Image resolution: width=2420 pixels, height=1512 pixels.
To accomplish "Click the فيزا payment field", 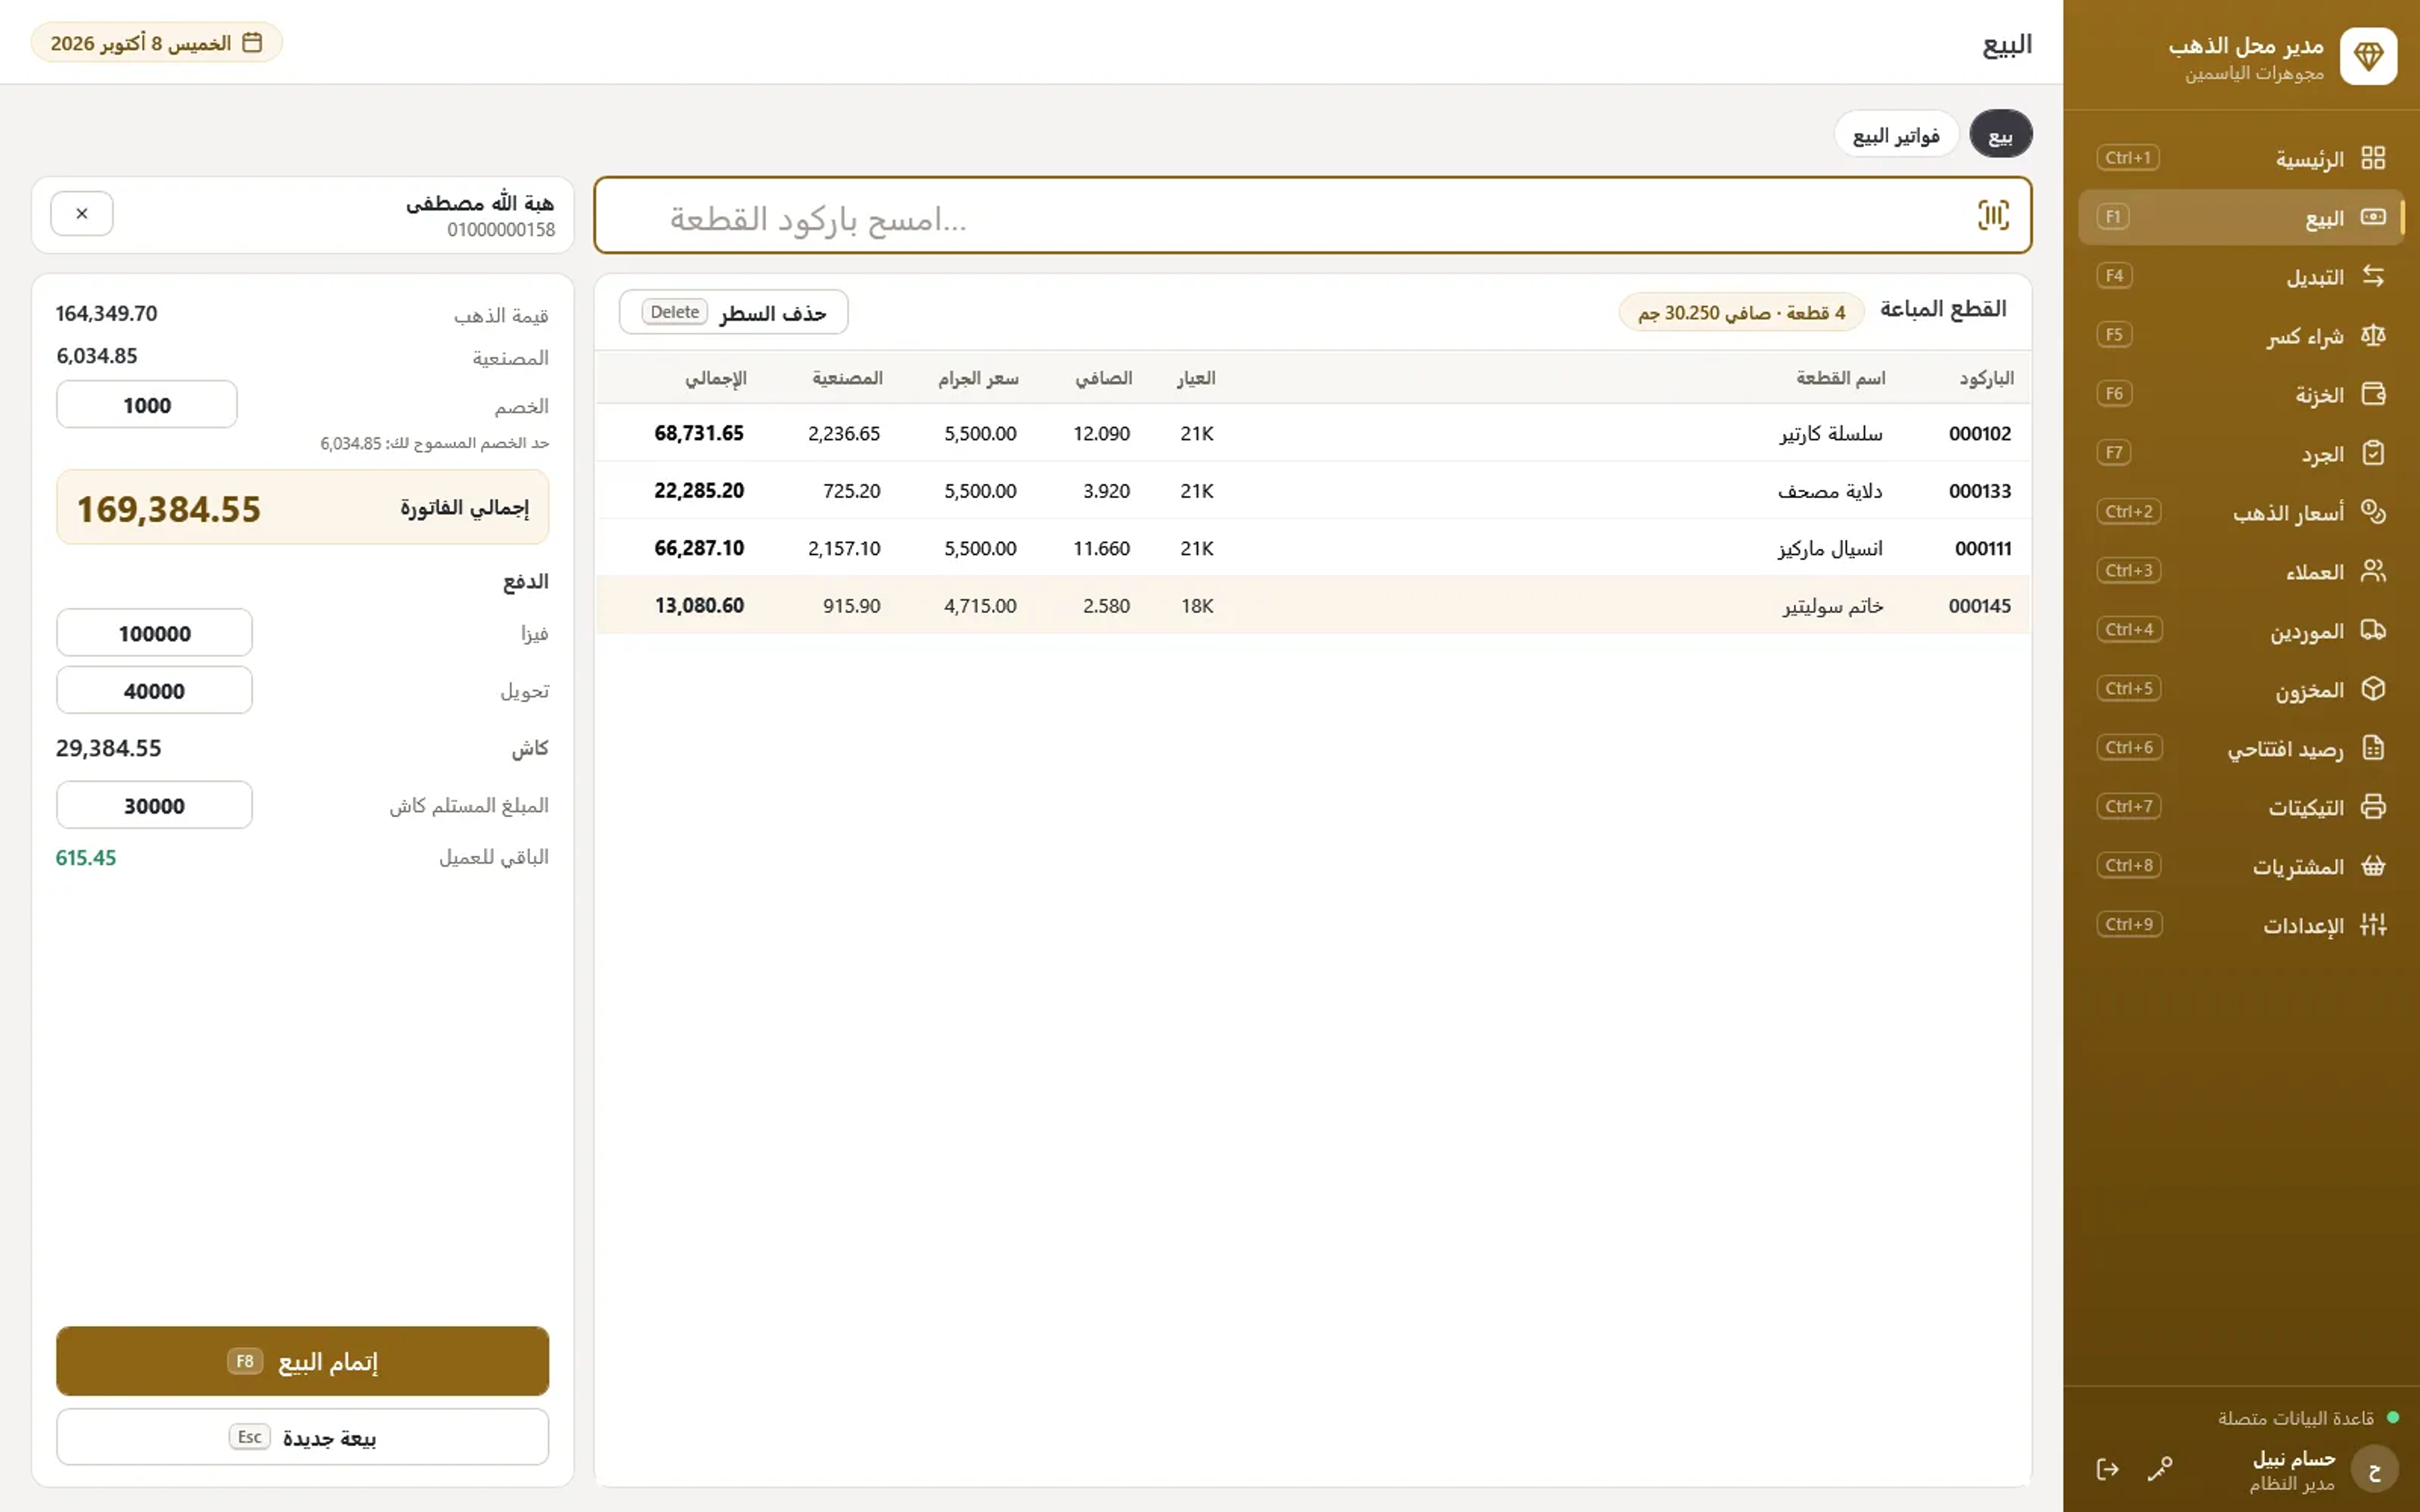I will point(154,633).
